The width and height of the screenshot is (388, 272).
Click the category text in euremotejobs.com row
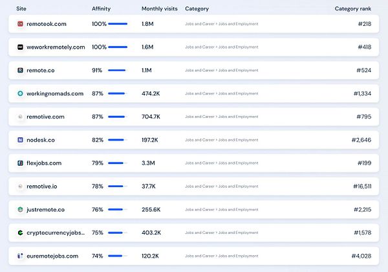pyautogui.click(x=222, y=256)
